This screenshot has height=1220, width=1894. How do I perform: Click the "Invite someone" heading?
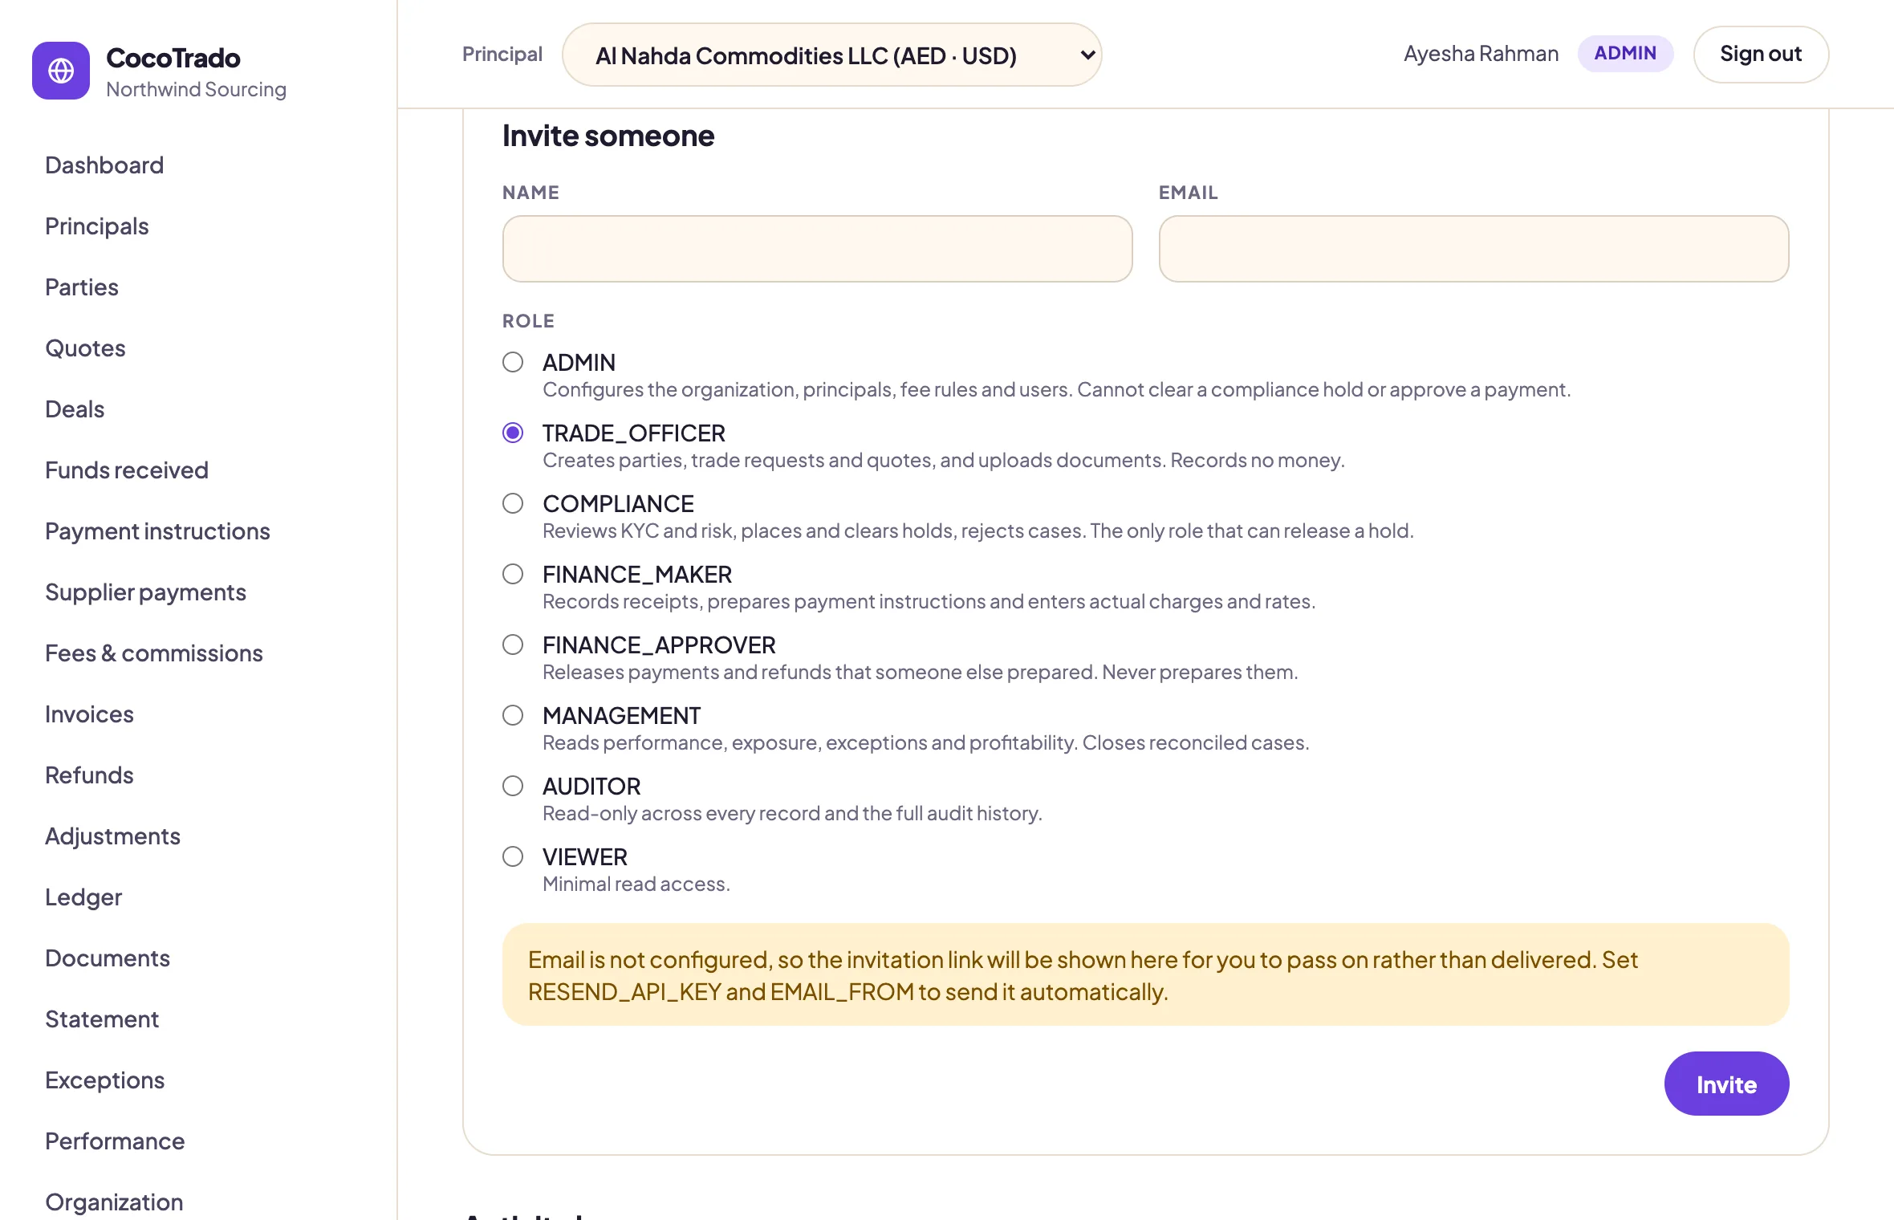tap(608, 136)
